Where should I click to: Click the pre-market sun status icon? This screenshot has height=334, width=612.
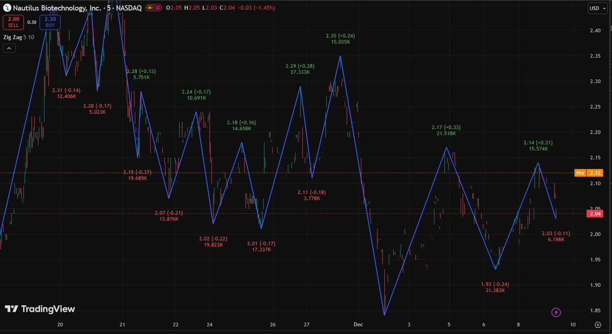[x=150, y=8]
